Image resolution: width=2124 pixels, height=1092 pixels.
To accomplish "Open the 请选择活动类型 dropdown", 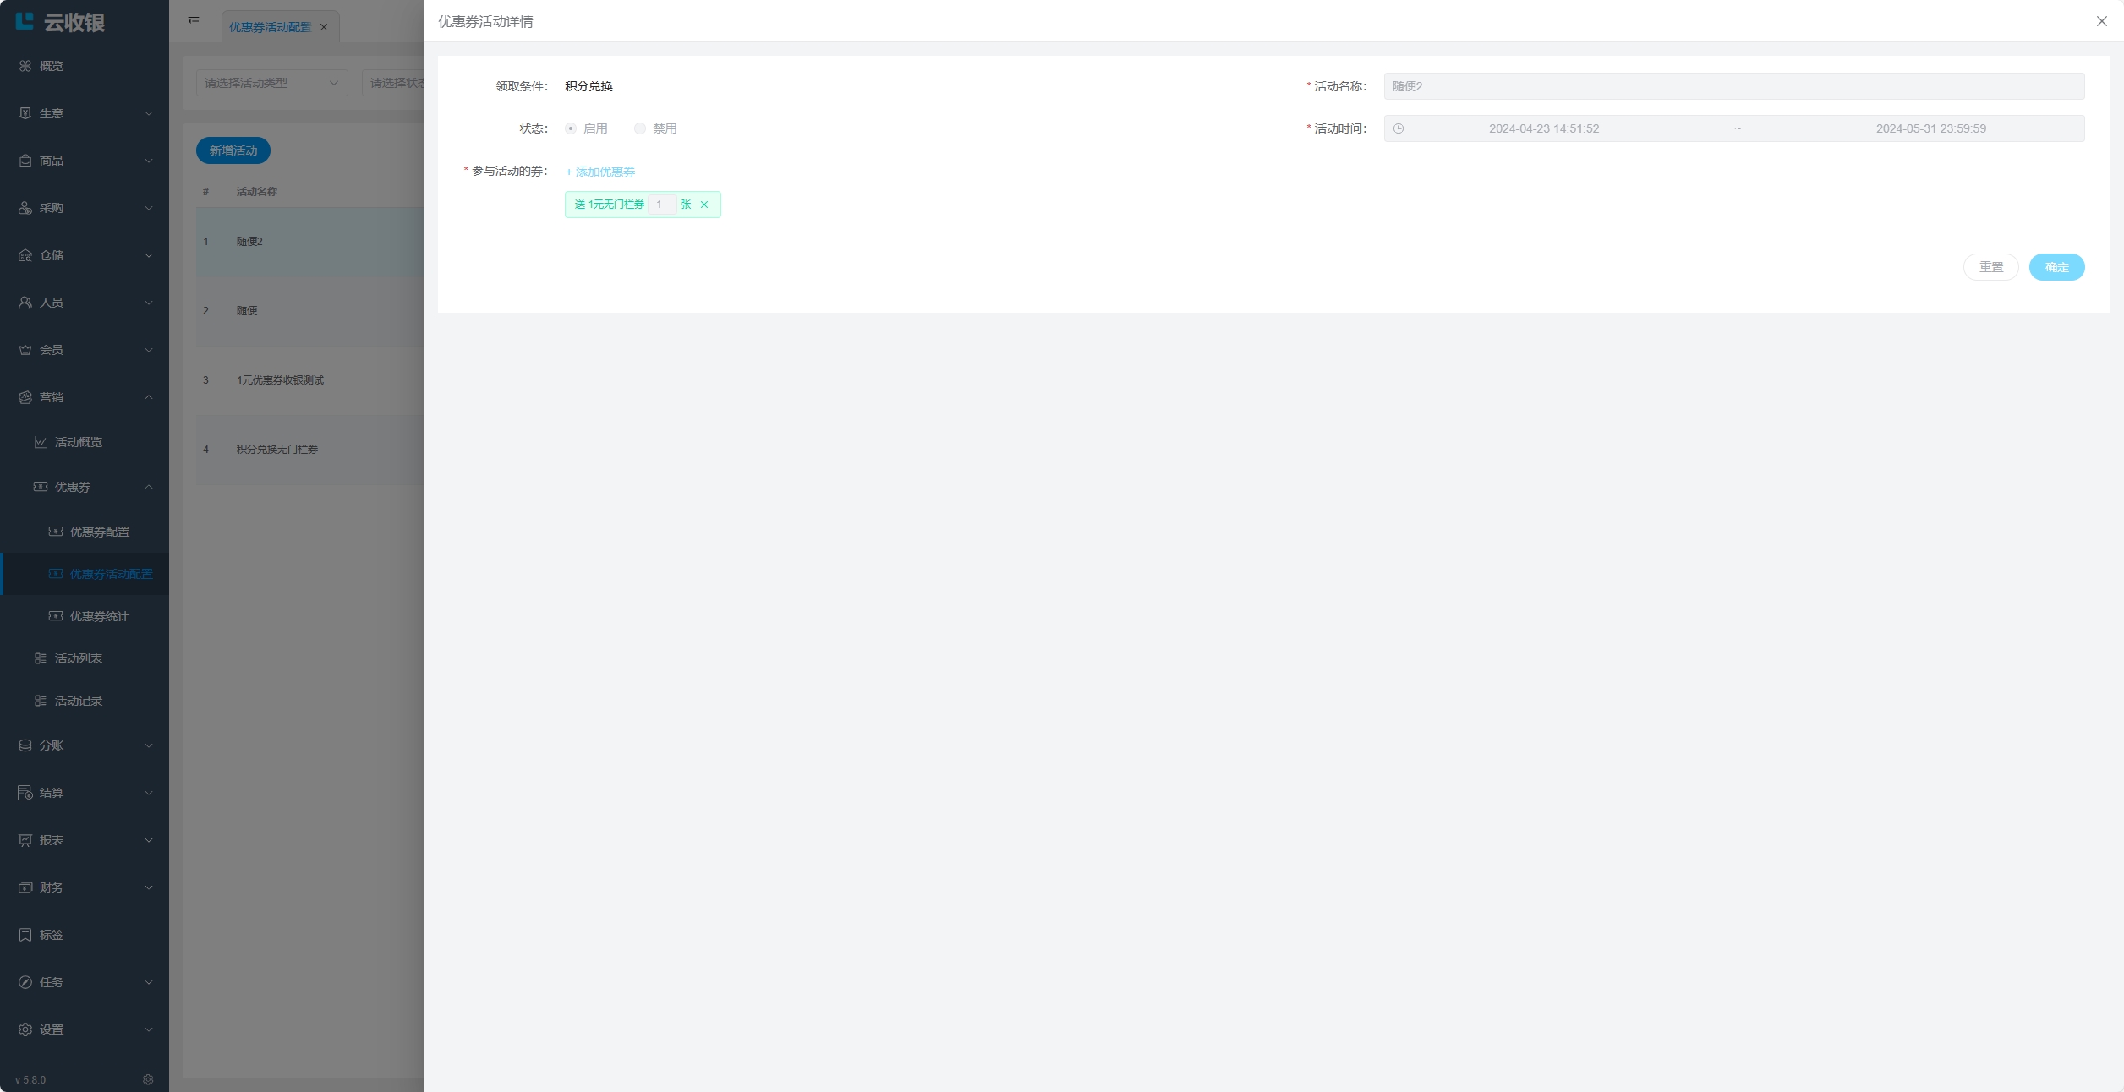I will point(271,83).
